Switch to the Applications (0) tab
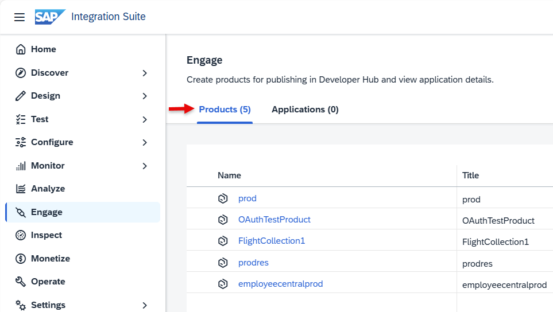 click(x=305, y=110)
